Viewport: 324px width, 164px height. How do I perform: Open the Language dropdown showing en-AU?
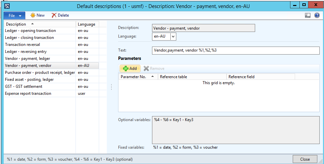coord(173,36)
